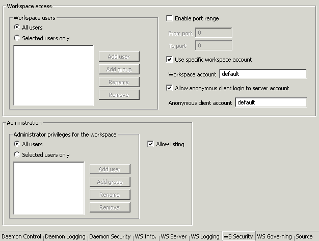Click Rename in Administrator privileges
Screen dimensions: 319x241
click(110, 195)
